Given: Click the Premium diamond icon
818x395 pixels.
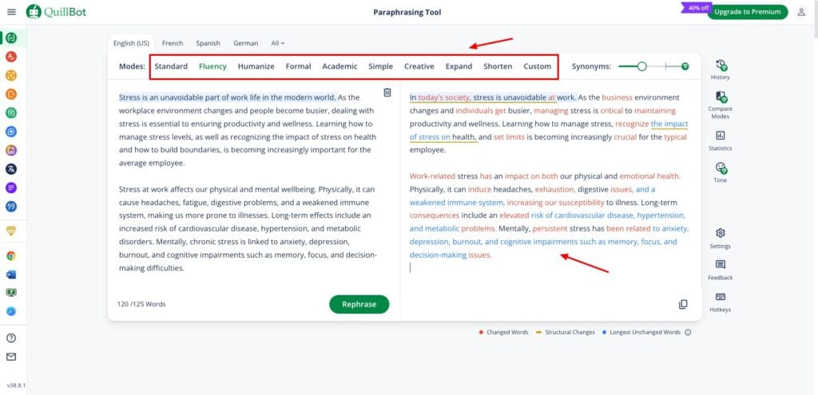Looking at the screenshot, I should pos(11,231).
